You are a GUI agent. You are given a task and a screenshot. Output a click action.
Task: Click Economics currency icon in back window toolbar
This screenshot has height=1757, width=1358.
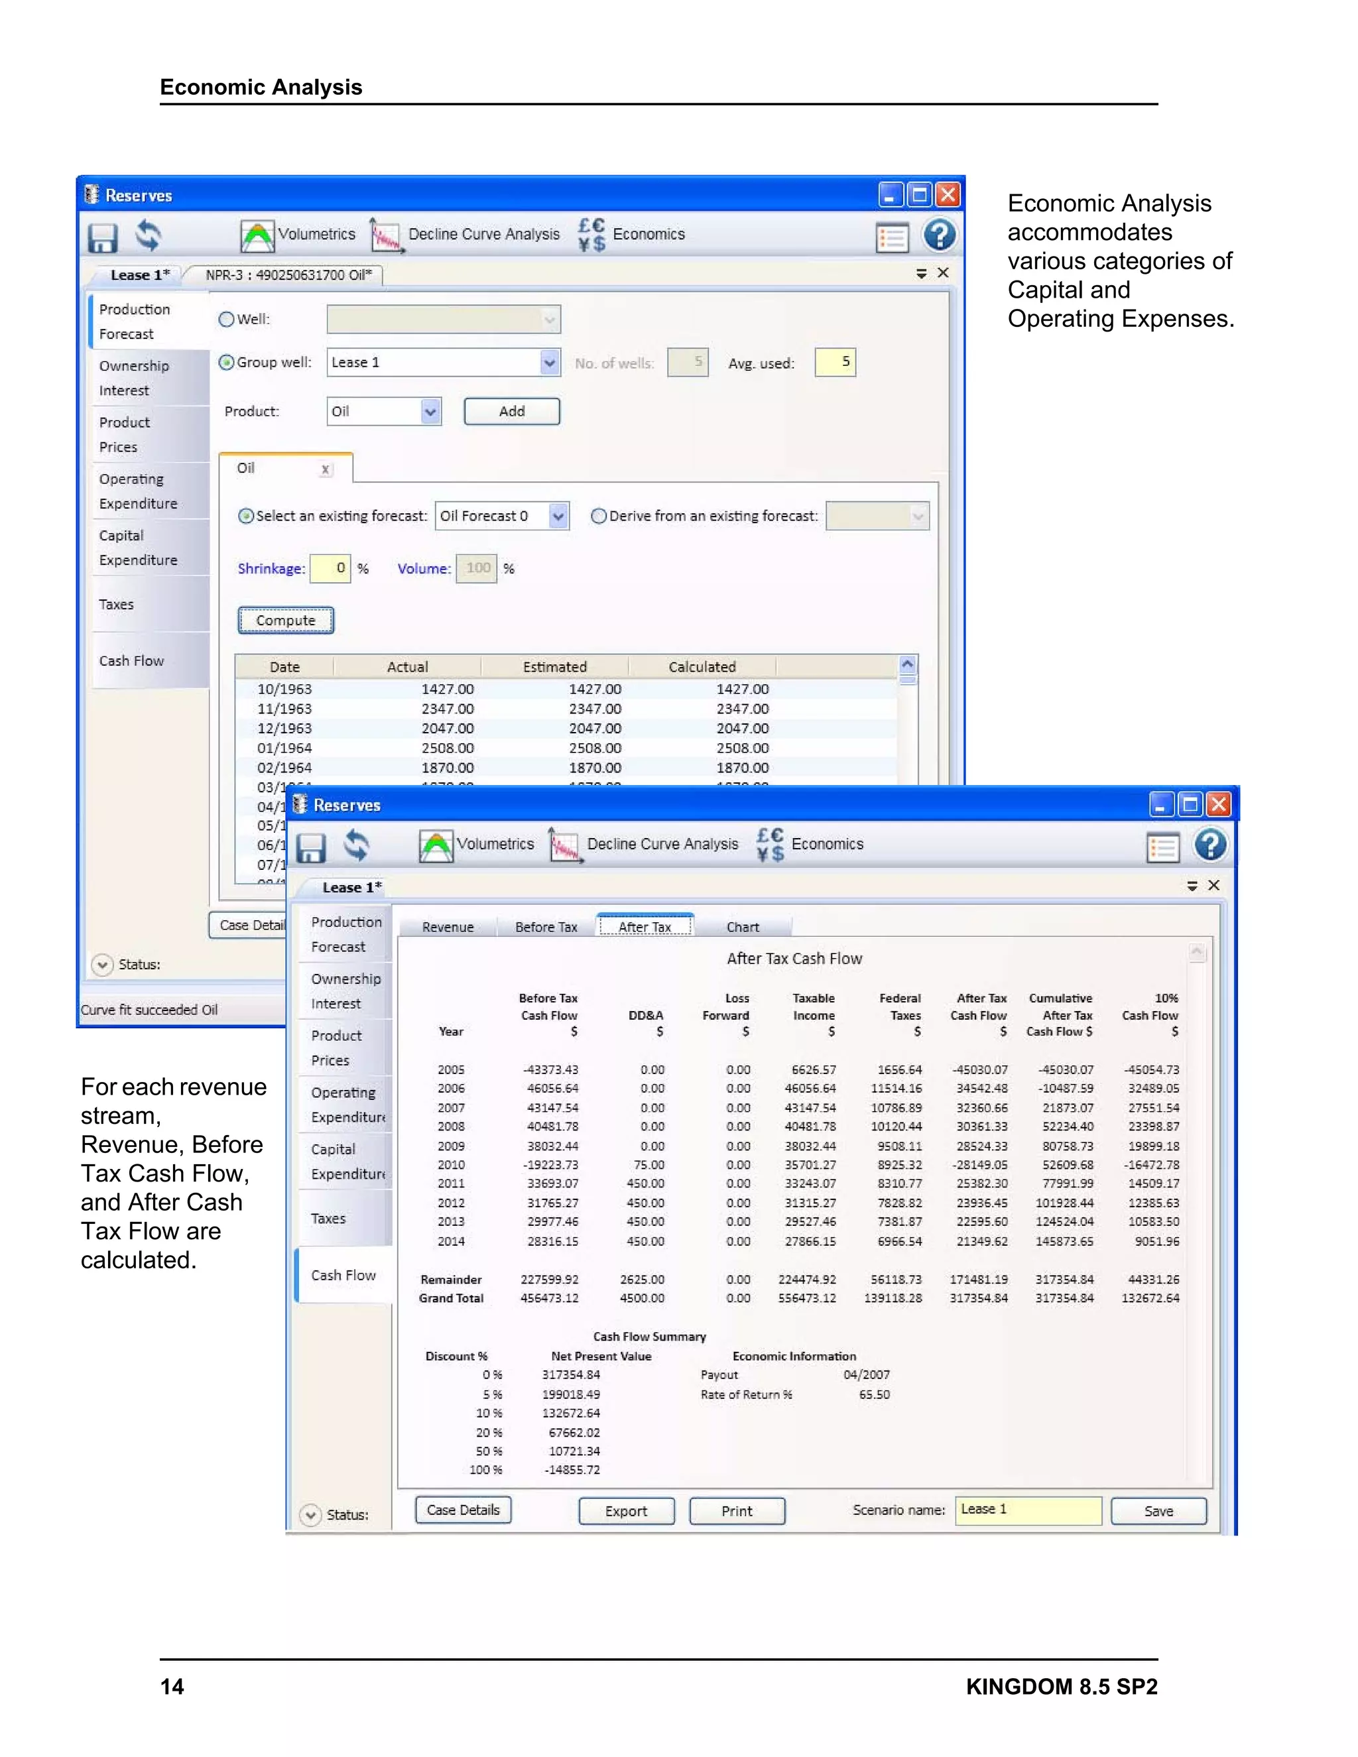pyautogui.click(x=591, y=235)
